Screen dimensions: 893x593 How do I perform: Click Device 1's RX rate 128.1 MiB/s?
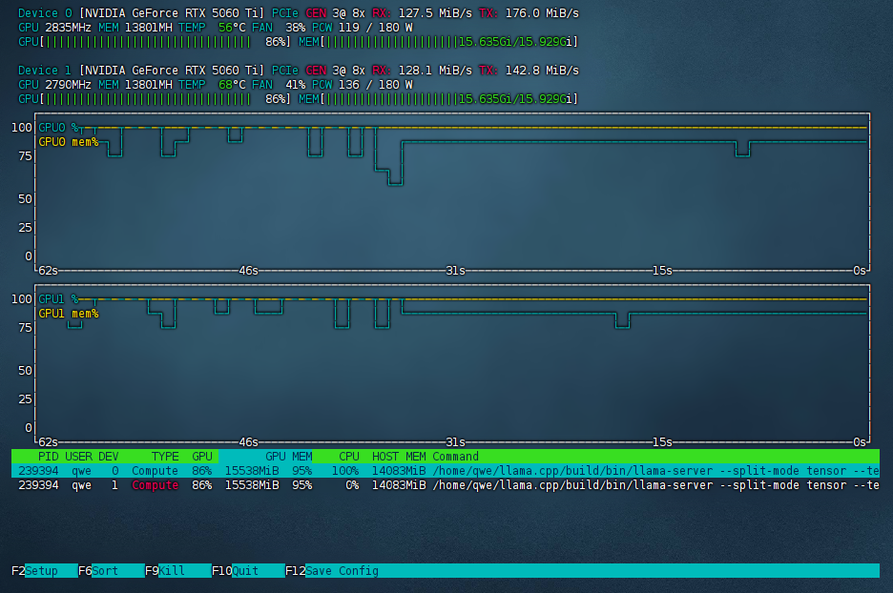[435, 70]
